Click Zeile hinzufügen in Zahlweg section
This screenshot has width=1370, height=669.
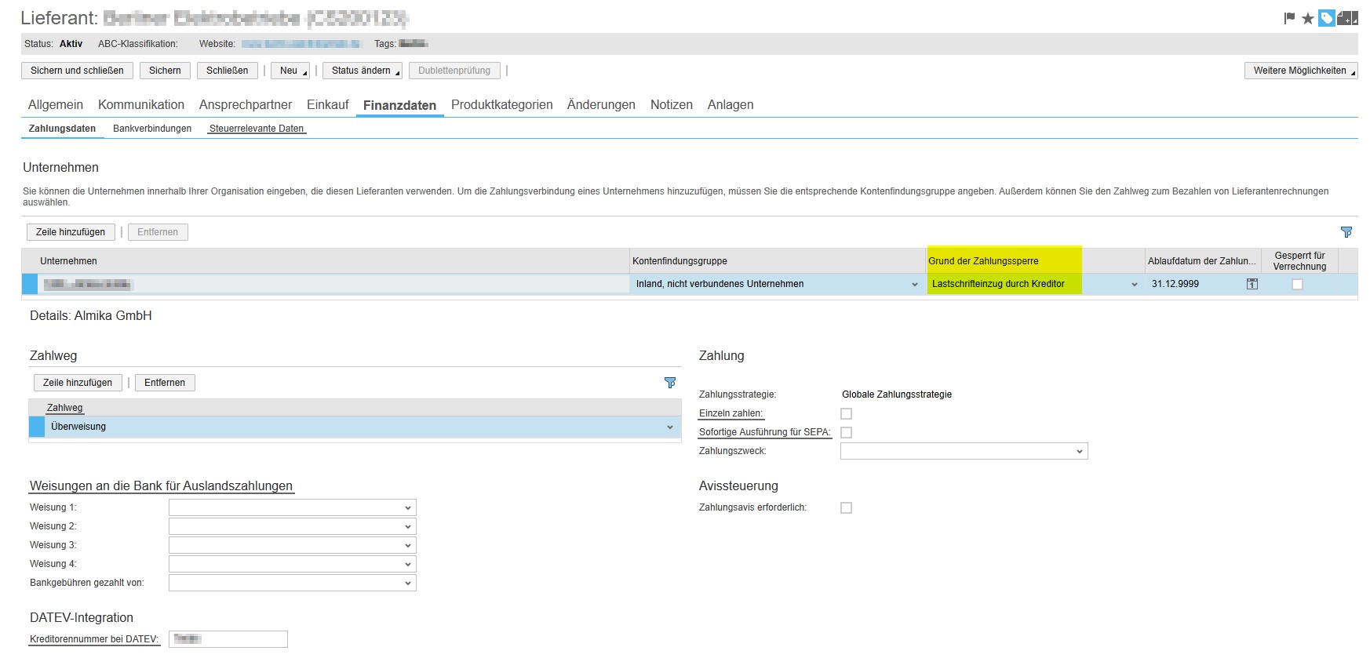(78, 383)
